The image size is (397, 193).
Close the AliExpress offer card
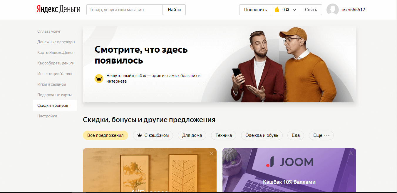[211, 153]
